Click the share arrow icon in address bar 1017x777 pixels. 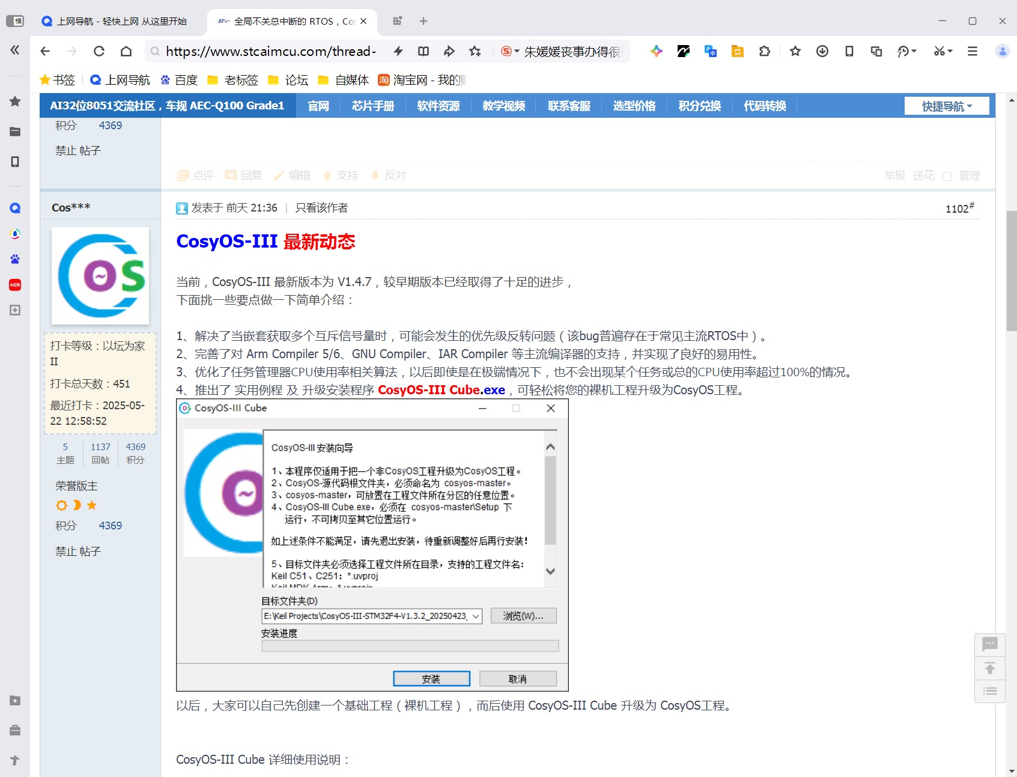click(x=449, y=51)
